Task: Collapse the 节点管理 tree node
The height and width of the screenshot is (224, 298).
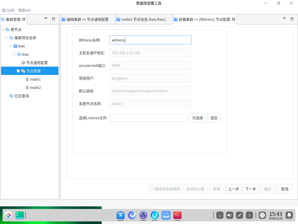Action: 18,71
